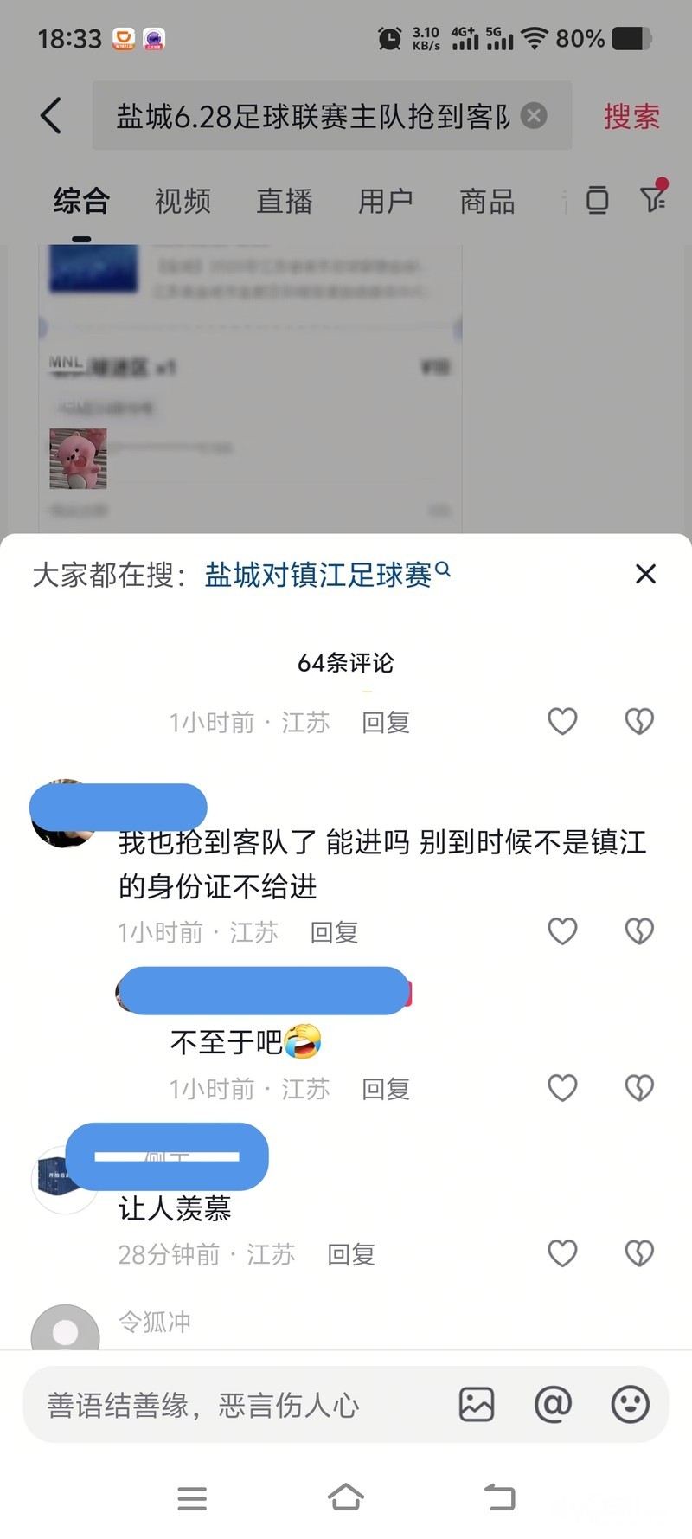Screen dimensions: 692x1539
Task: Switch to the 视频 tab
Action: point(183,201)
